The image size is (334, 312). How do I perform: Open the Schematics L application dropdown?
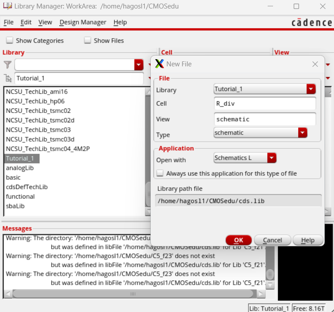pos(272,158)
